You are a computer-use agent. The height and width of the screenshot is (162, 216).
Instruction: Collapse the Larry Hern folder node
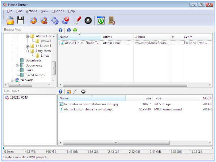point(27,51)
